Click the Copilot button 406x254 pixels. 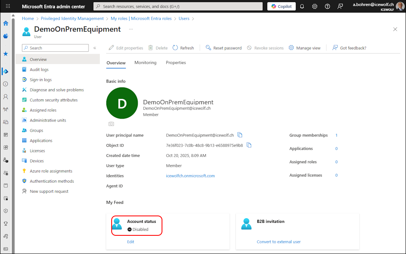tap(281, 6)
